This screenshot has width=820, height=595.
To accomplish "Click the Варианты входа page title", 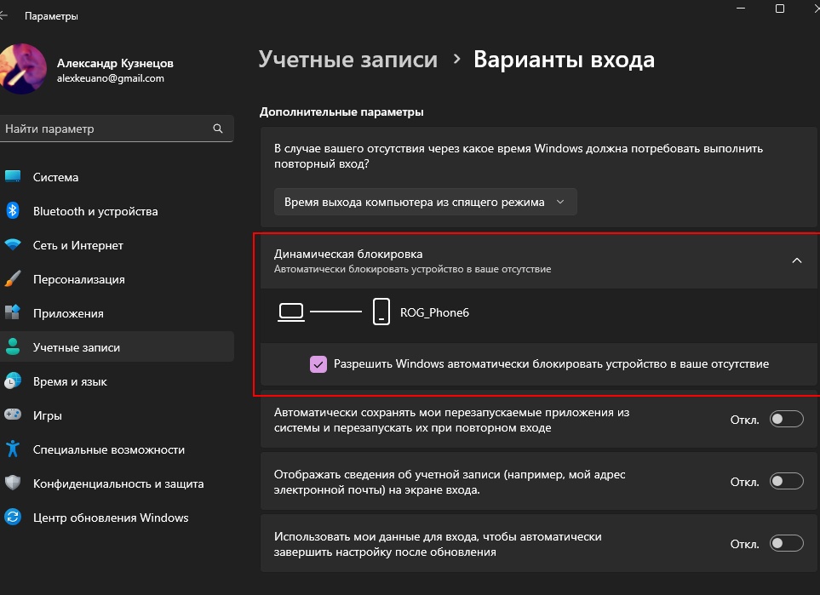I will point(564,59).
